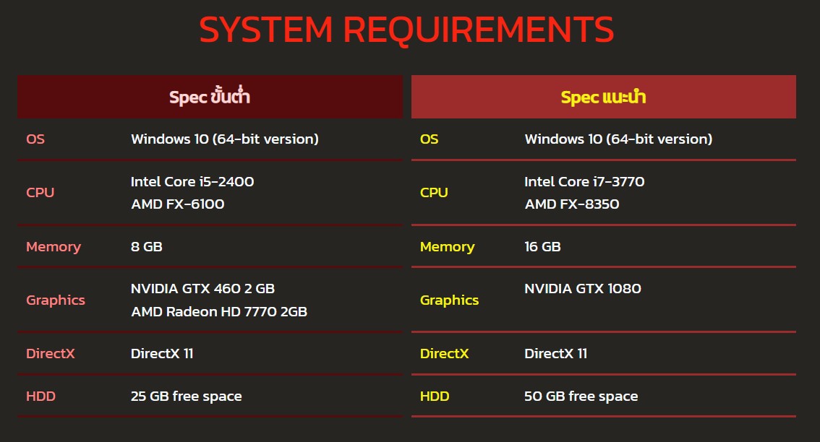Image resolution: width=820 pixels, height=442 pixels.
Task: Click the Intel Core i5-2400 text
Action: tap(192, 181)
